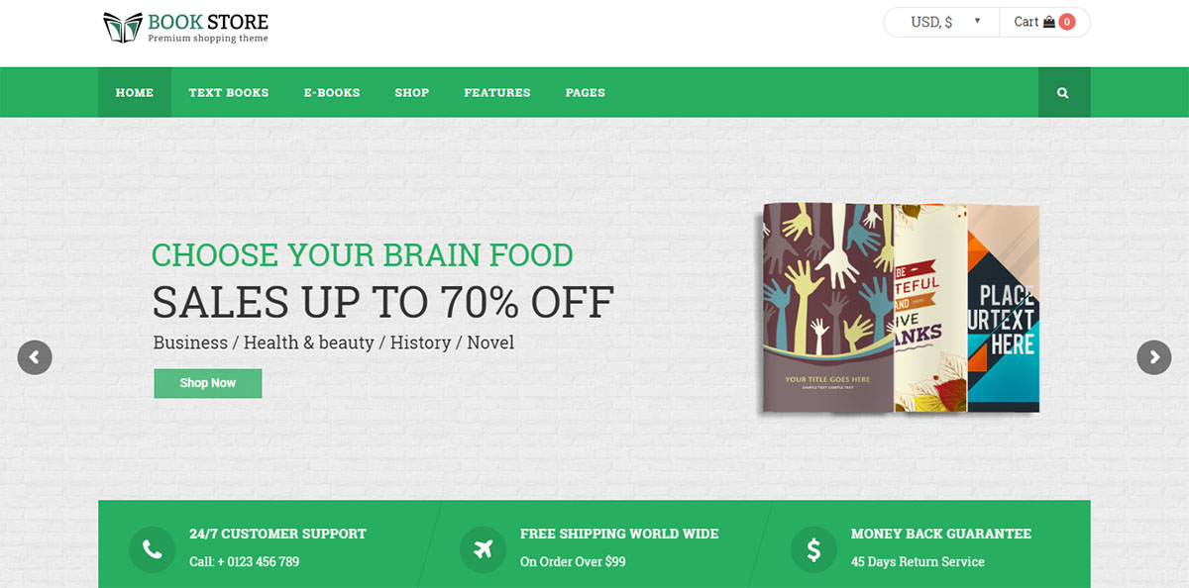This screenshot has height=588, width=1189.
Task: Open the E-Books menu item
Action: [332, 92]
